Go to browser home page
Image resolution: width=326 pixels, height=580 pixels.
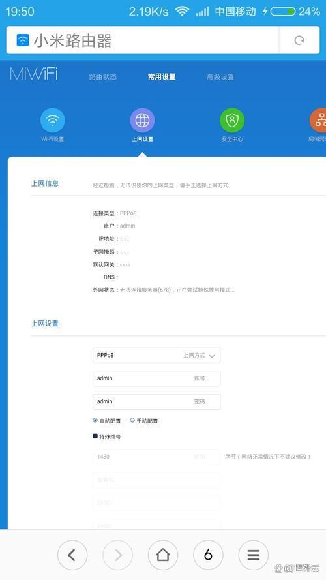[x=163, y=555]
